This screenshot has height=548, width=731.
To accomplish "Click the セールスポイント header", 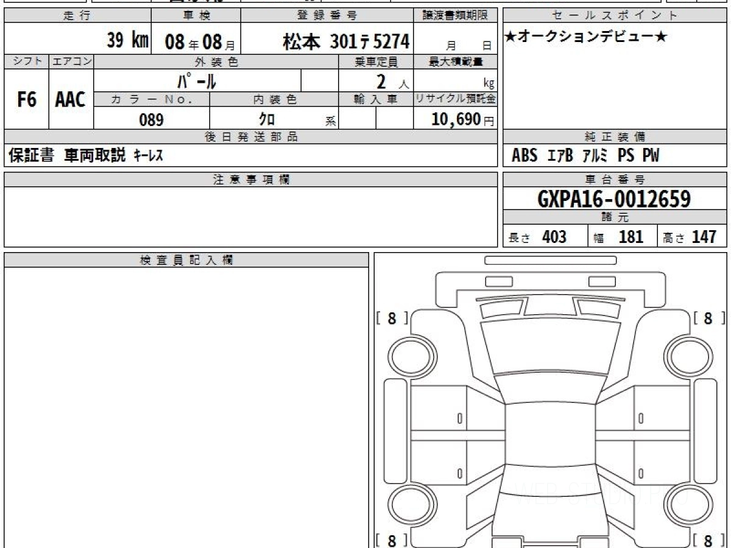I will click(615, 16).
